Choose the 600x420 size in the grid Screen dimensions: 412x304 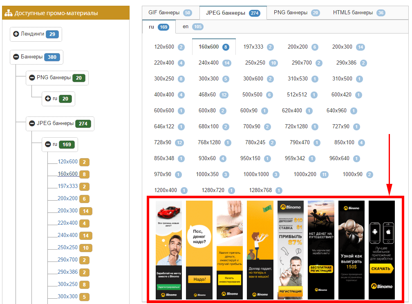point(346,94)
